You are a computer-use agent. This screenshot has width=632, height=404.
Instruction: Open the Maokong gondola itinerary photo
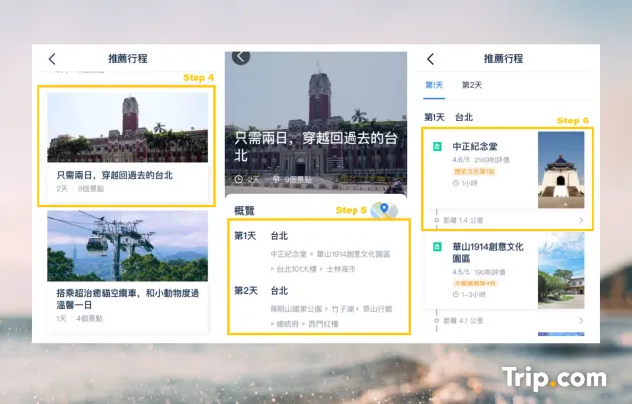(x=127, y=246)
